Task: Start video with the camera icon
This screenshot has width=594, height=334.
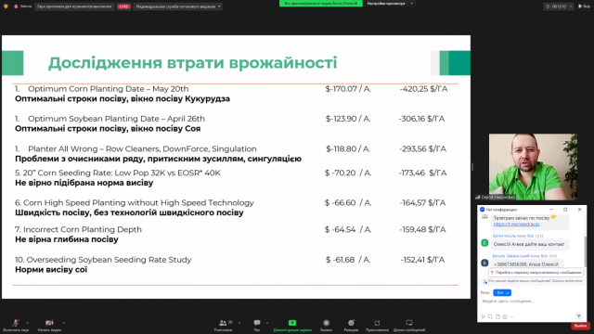Action: (x=49, y=323)
